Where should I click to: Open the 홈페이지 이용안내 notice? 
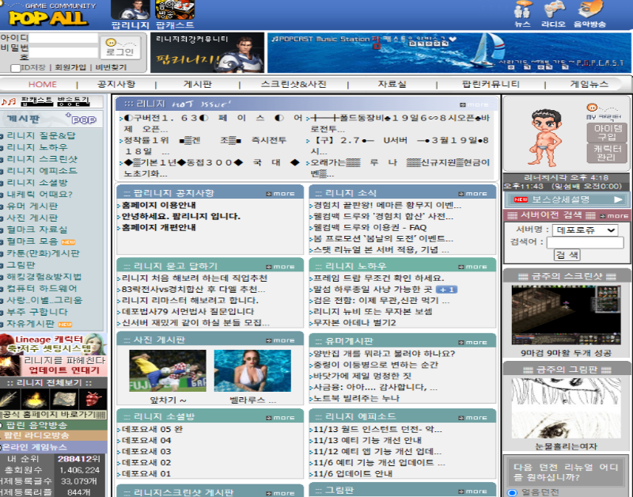(x=159, y=205)
